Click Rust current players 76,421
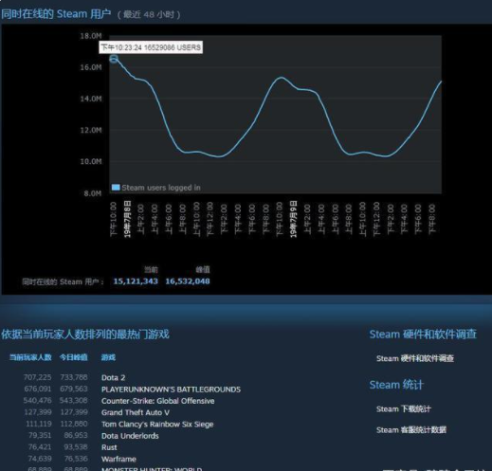 [x=40, y=447]
